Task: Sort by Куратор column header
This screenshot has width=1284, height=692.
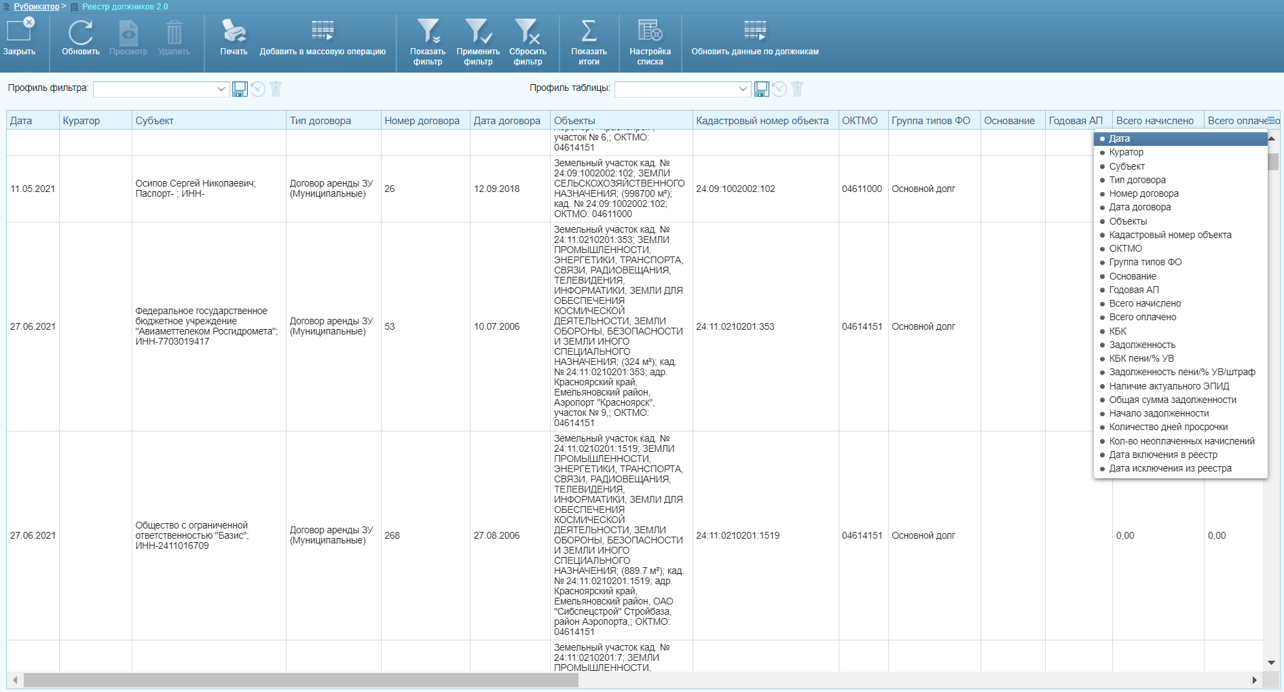Action: tap(96, 121)
